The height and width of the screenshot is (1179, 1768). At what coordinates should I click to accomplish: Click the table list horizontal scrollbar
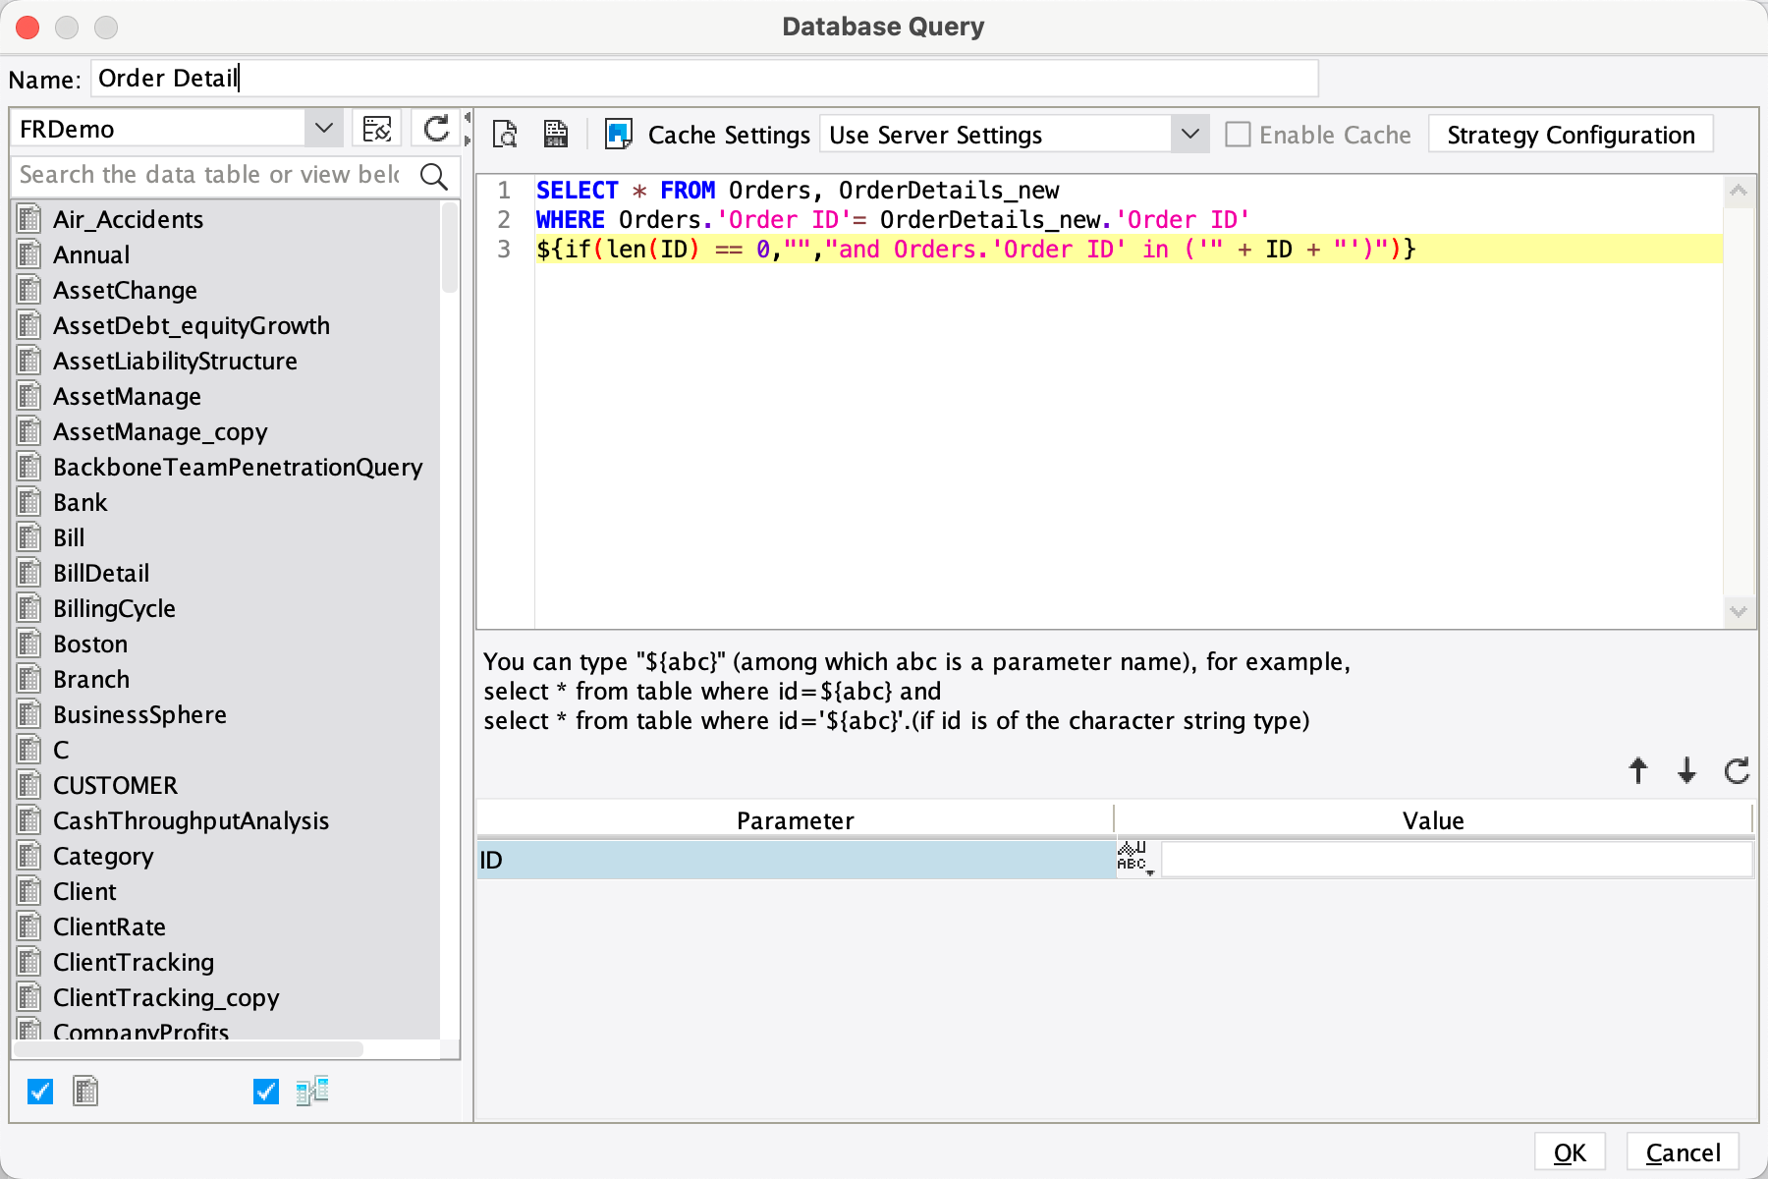point(191,1049)
